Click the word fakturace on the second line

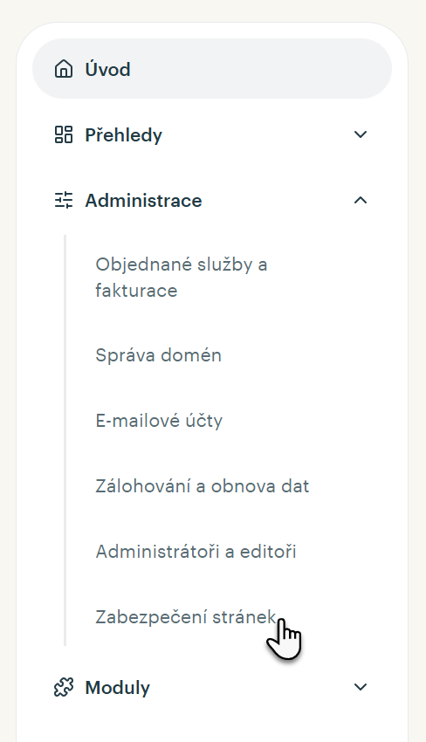tap(136, 290)
